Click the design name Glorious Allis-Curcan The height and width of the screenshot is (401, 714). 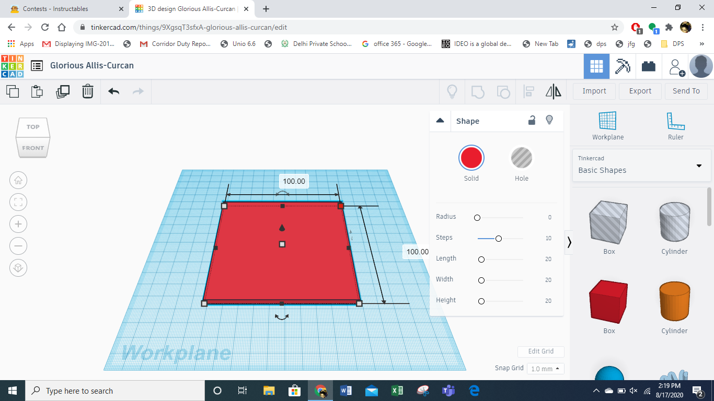tap(92, 66)
